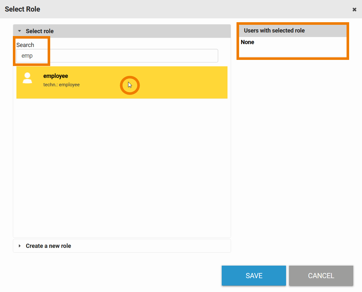Open the "Create a new role" label
Image resolution: width=362 pixels, height=292 pixels.
pos(48,246)
